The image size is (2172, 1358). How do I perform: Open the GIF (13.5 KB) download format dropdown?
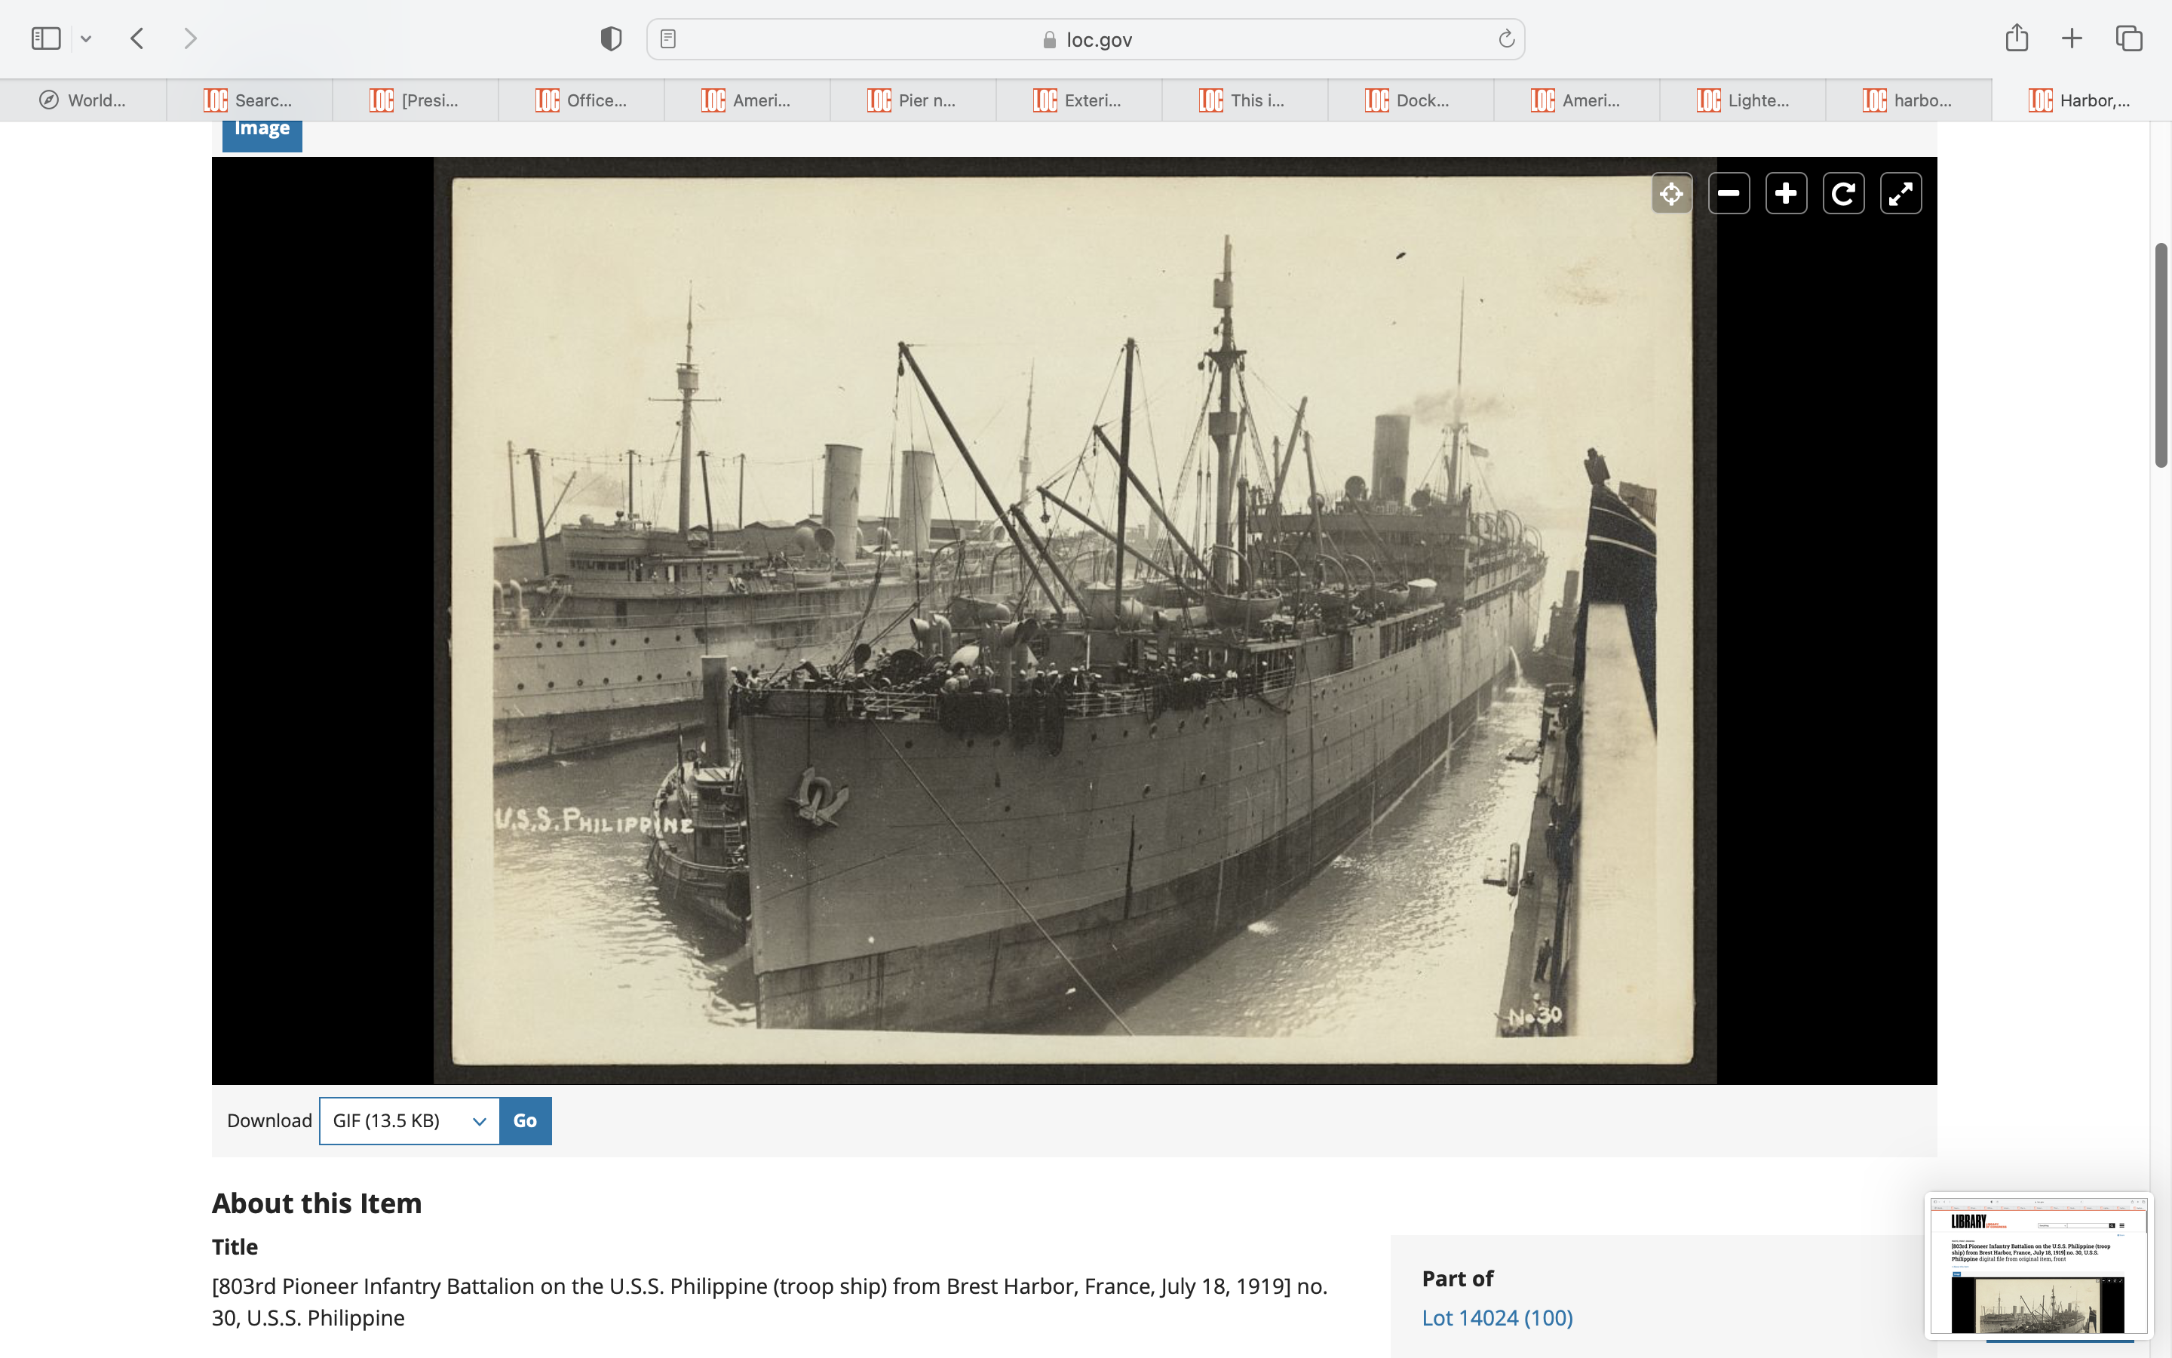click(x=410, y=1120)
